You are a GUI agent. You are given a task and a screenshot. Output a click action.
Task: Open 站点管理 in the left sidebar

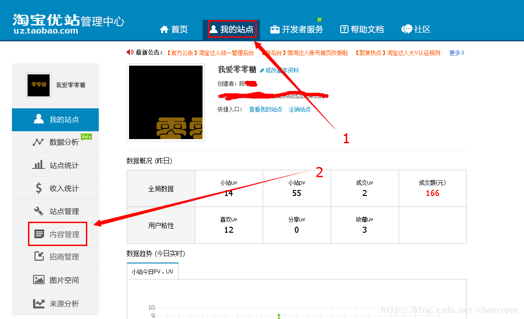[x=56, y=211]
